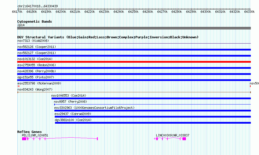Open the esv2553798 (McKernan2009) variant label

tap(39, 83)
